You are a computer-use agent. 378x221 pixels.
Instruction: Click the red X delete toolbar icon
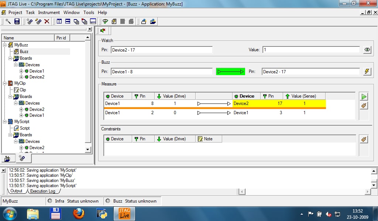(47, 21)
